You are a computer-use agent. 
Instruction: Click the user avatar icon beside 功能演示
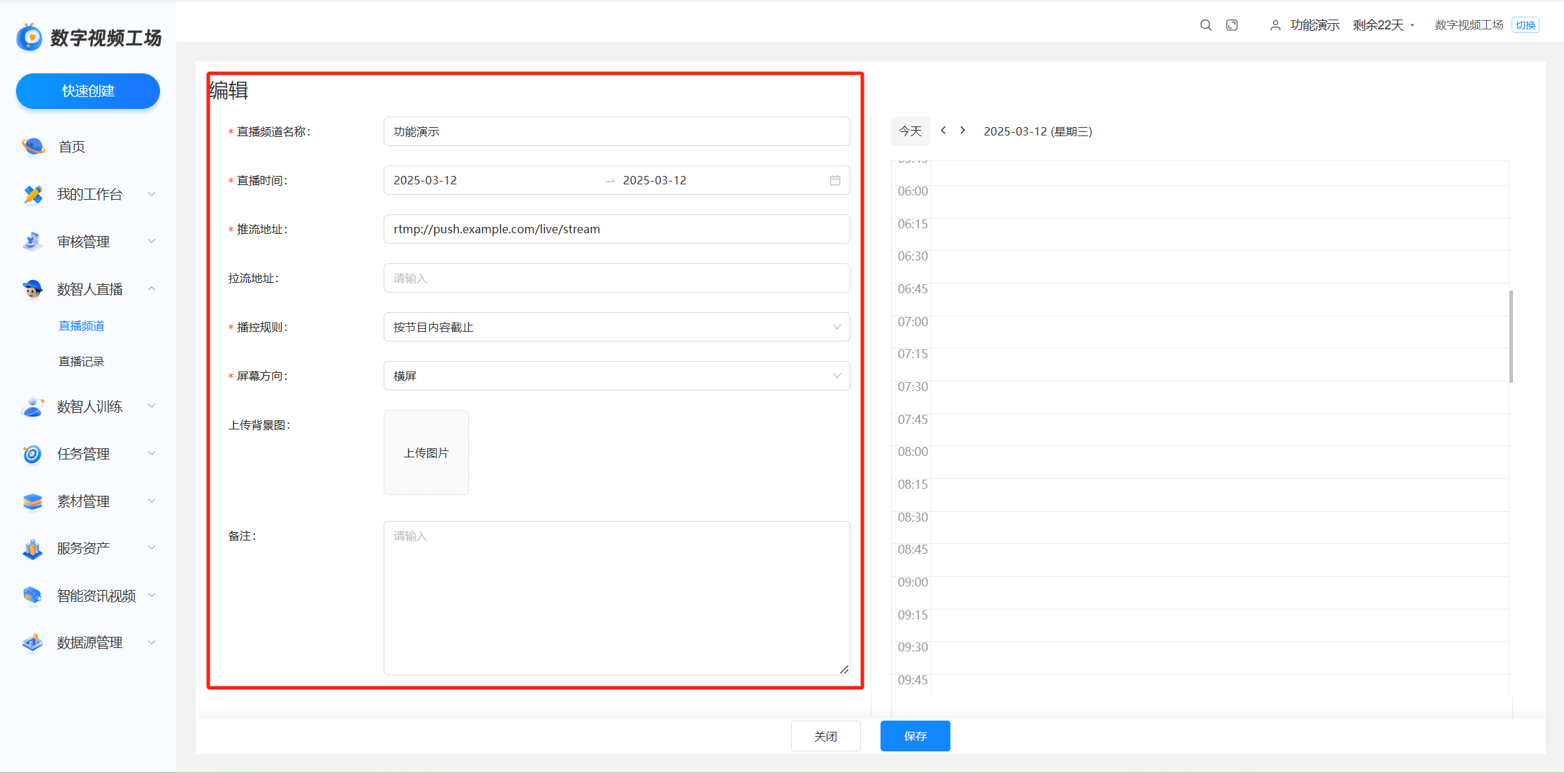click(1275, 25)
